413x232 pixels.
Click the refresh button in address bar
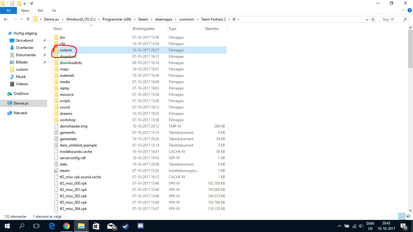(x=373, y=19)
